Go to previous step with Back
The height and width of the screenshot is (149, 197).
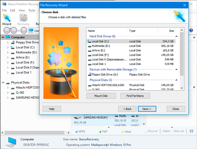point(127,109)
